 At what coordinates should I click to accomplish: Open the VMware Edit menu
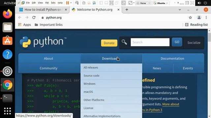[x=34, y=3]
